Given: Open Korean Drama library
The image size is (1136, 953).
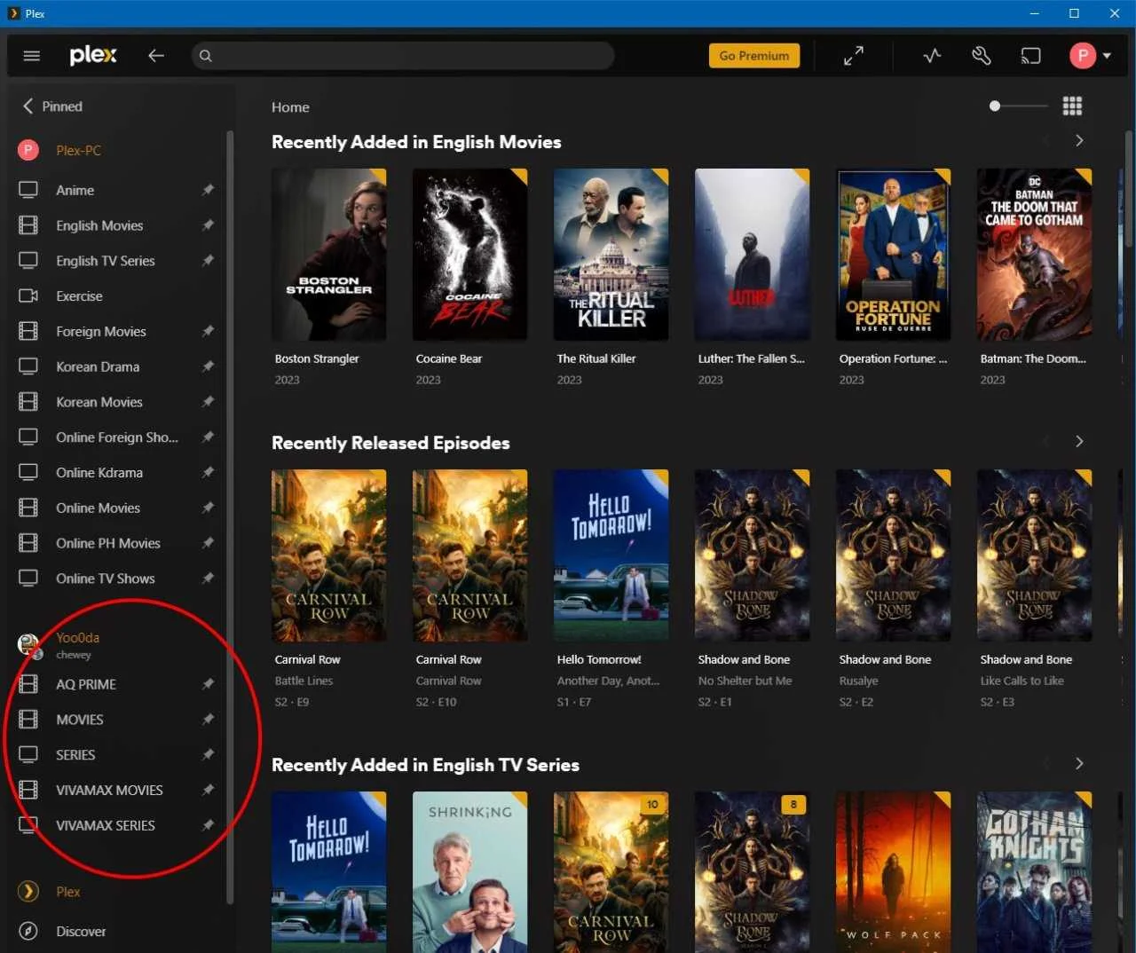Looking at the screenshot, I should pyautogui.click(x=98, y=366).
